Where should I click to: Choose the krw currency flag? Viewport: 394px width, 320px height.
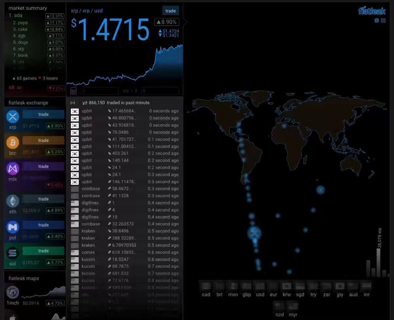point(287,286)
